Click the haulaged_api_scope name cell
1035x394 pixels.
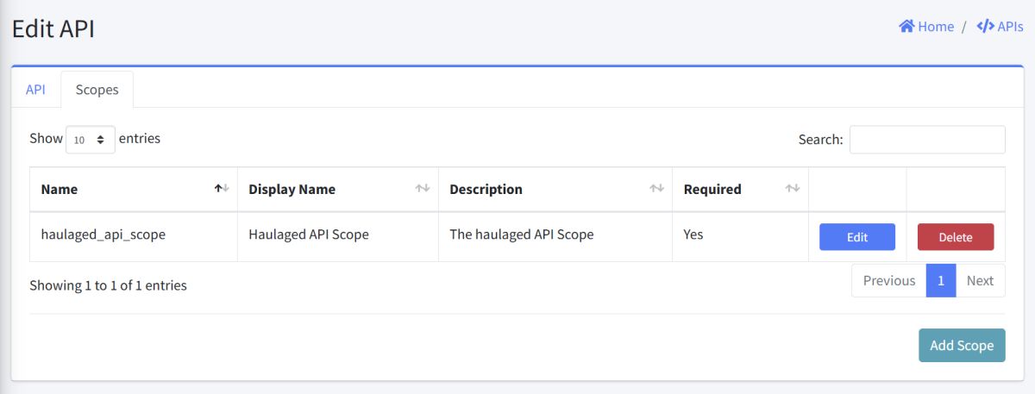click(103, 235)
